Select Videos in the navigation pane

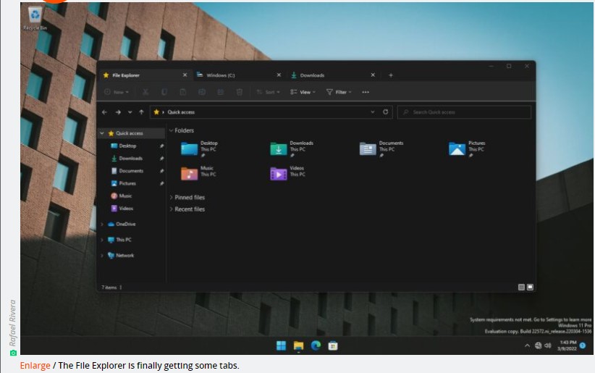click(x=122, y=209)
